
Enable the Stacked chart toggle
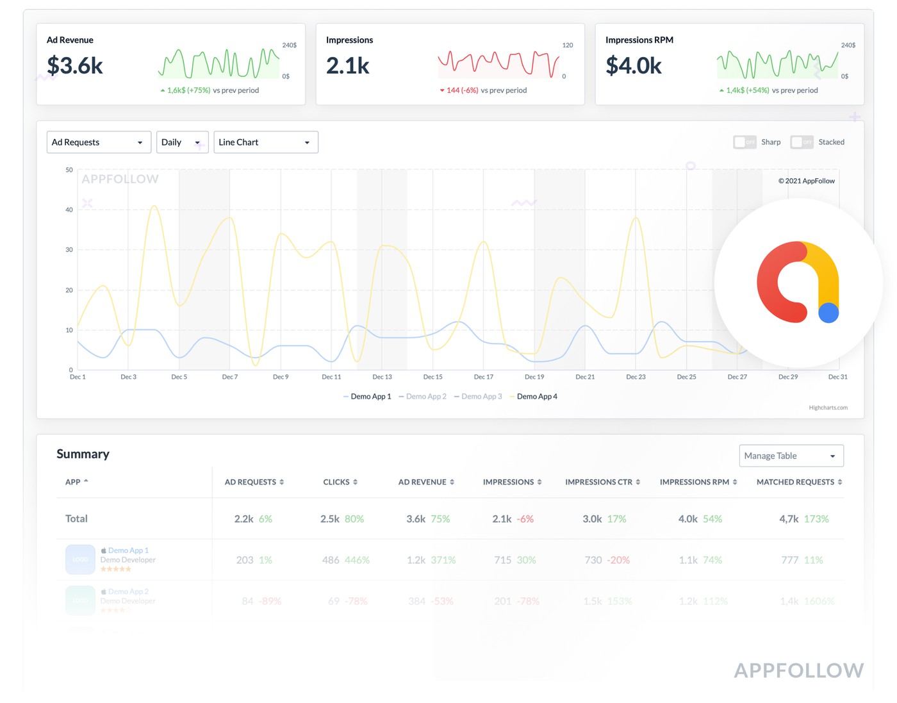point(802,142)
